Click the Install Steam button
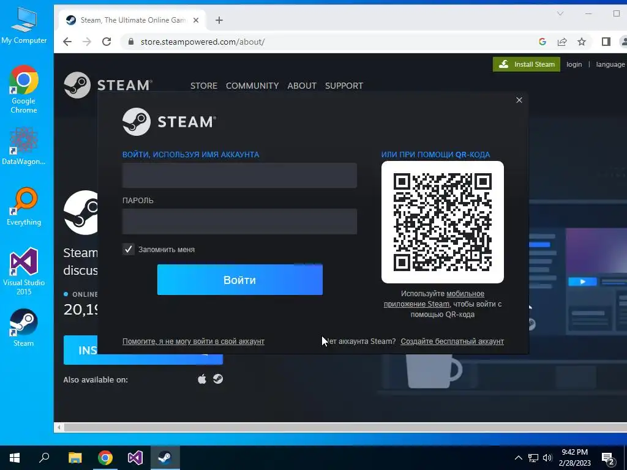 (x=526, y=64)
